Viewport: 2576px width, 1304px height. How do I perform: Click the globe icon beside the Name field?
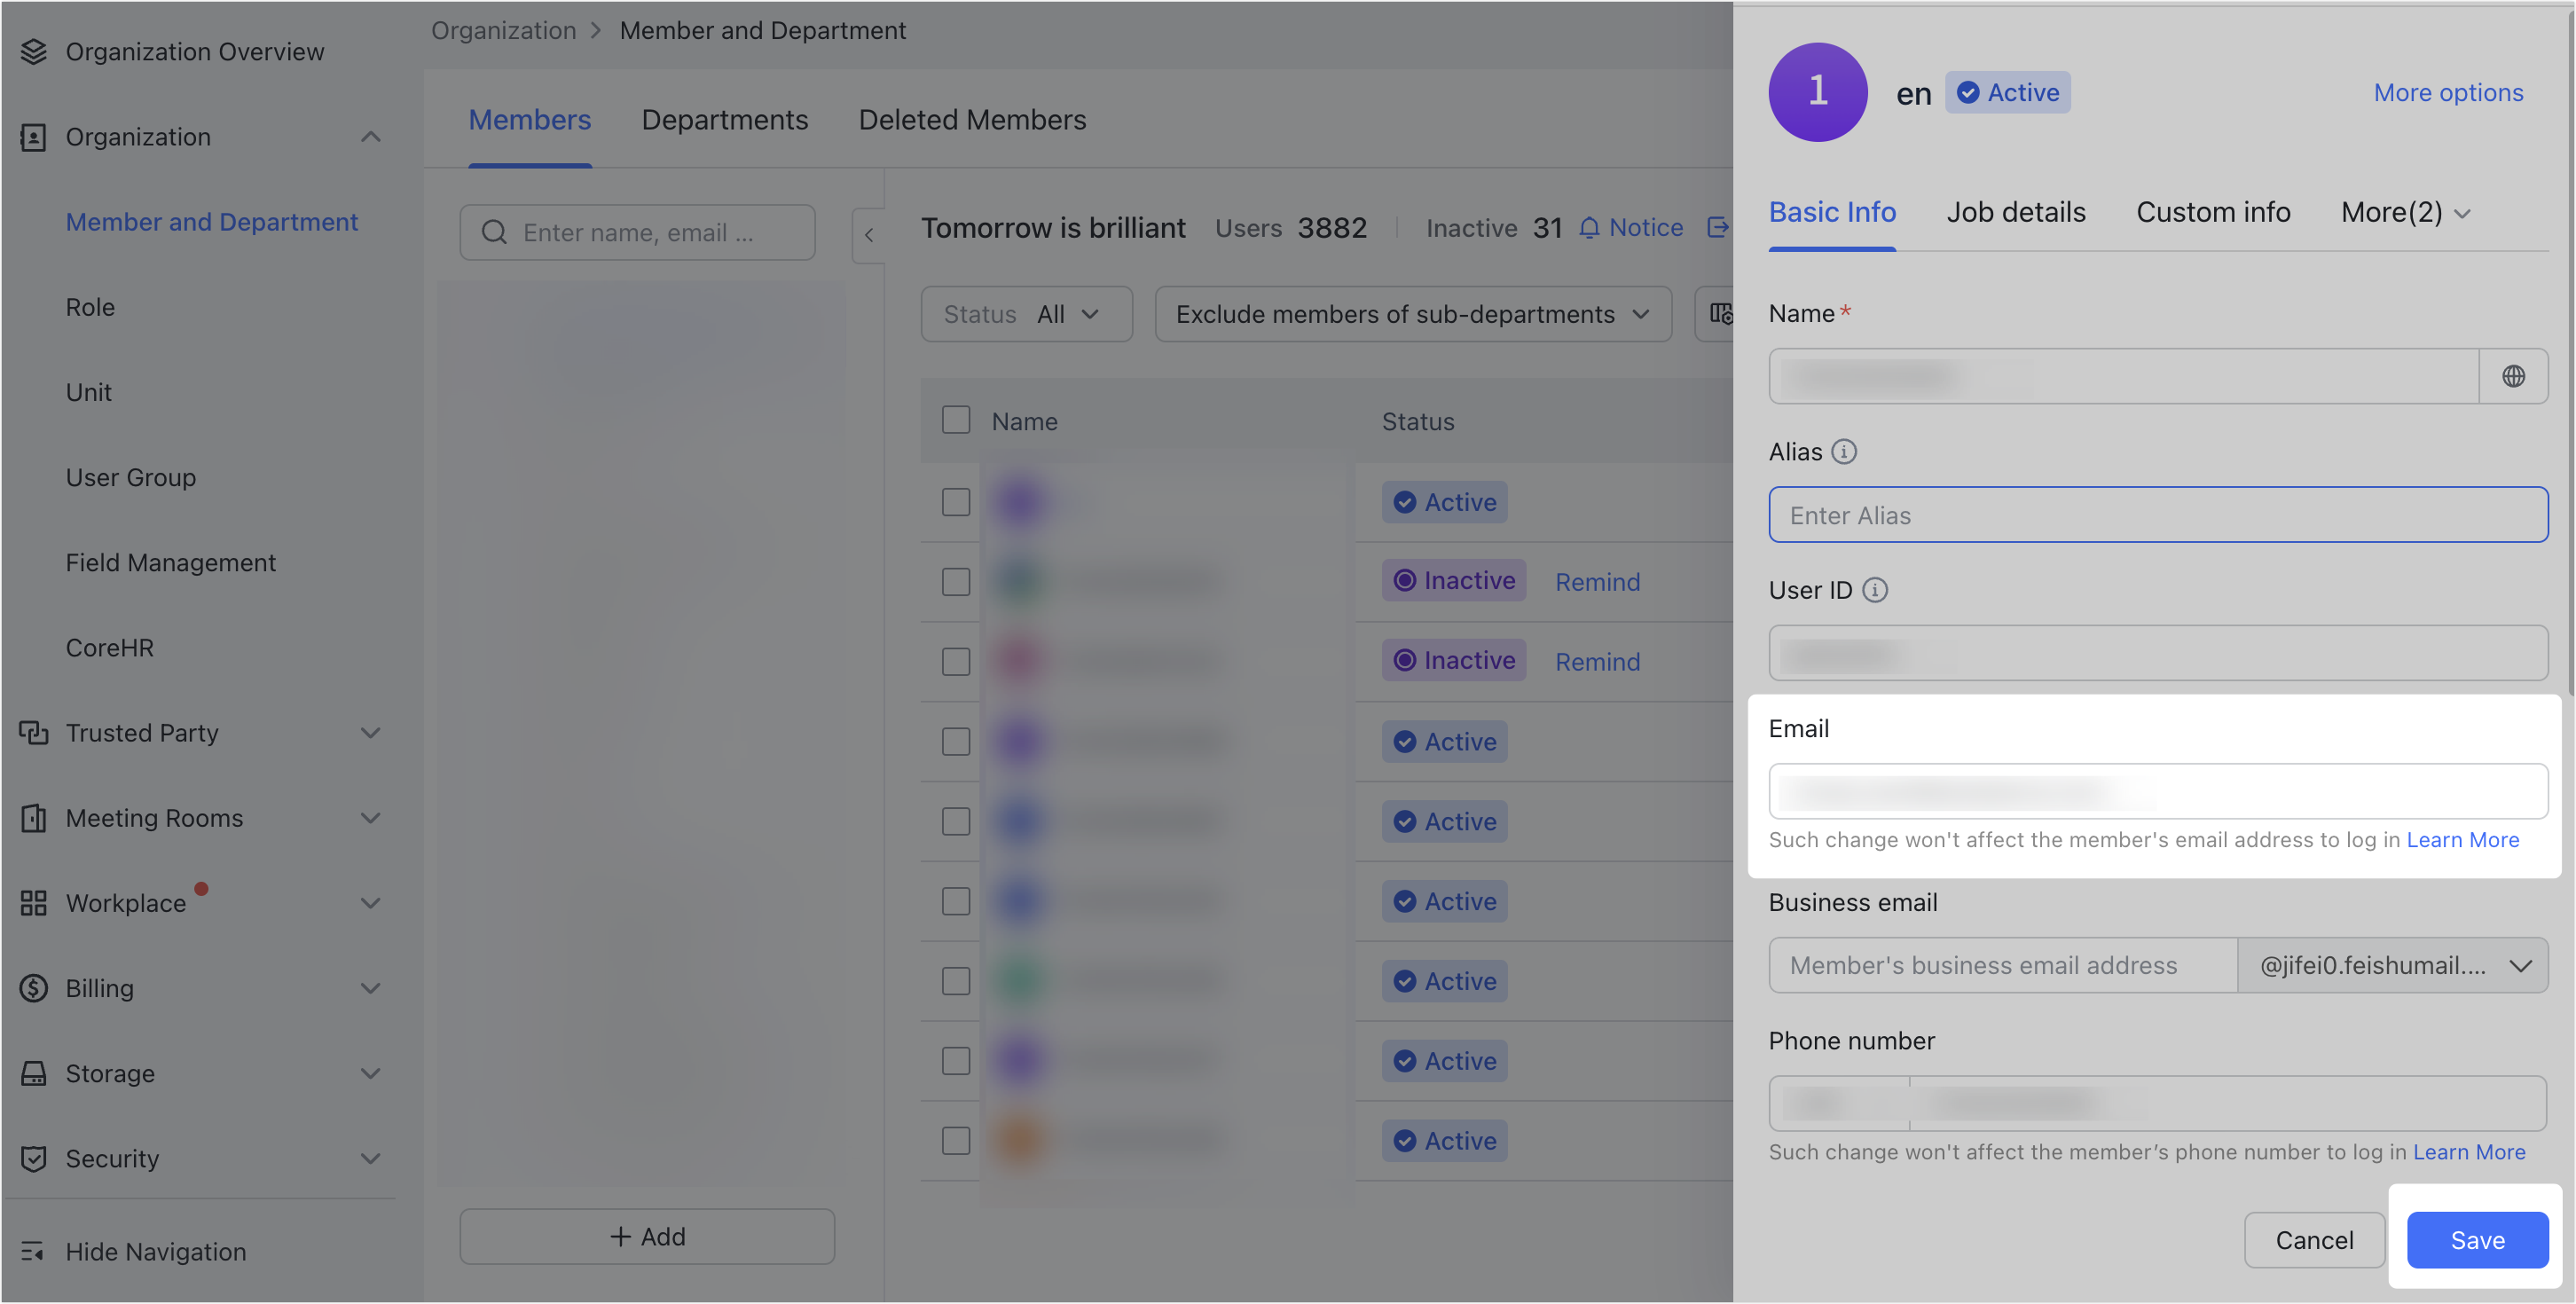point(2514,376)
